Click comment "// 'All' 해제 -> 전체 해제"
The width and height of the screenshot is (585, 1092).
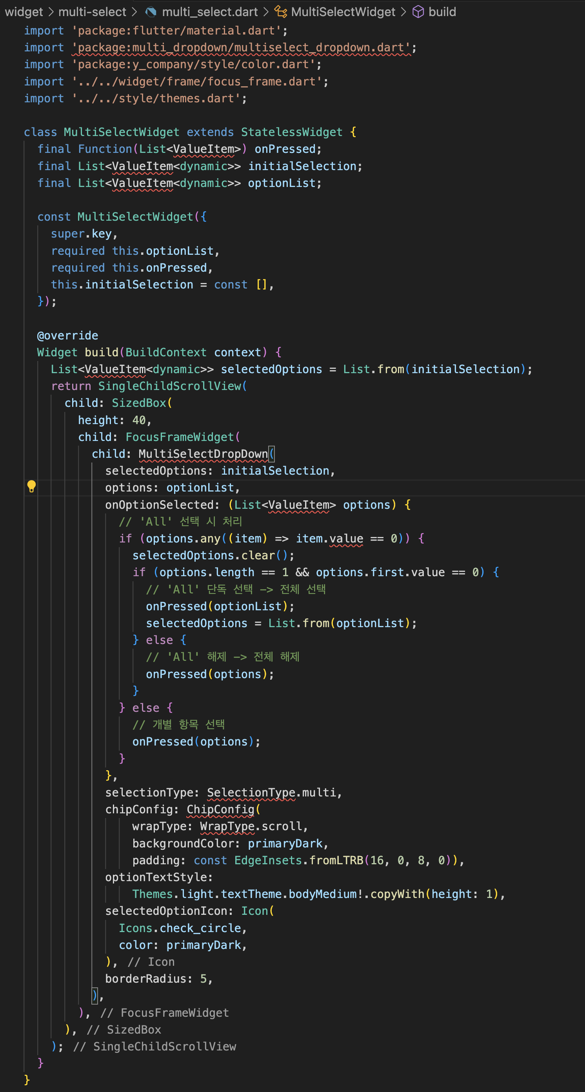tap(223, 657)
